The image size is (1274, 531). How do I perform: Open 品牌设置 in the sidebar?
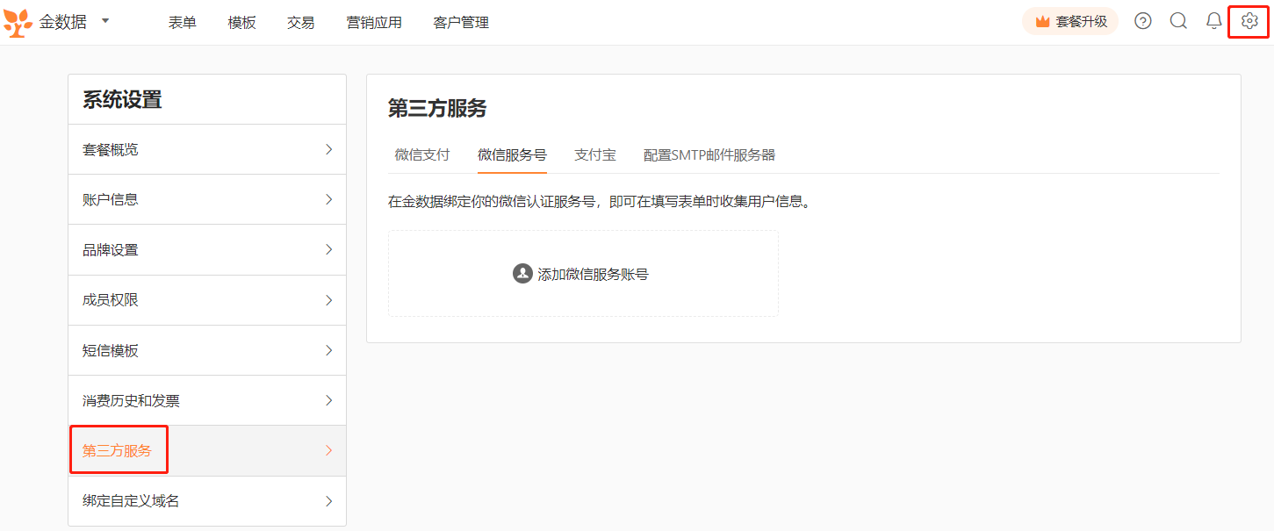pos(207,249)
